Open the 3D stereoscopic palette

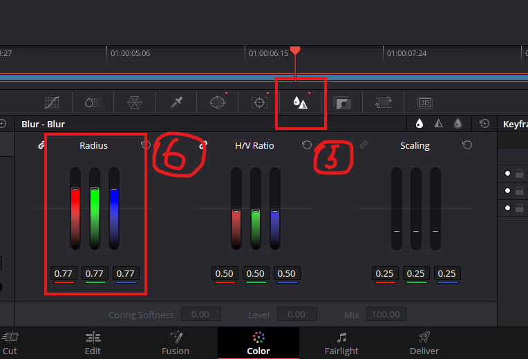click(425, 102)
